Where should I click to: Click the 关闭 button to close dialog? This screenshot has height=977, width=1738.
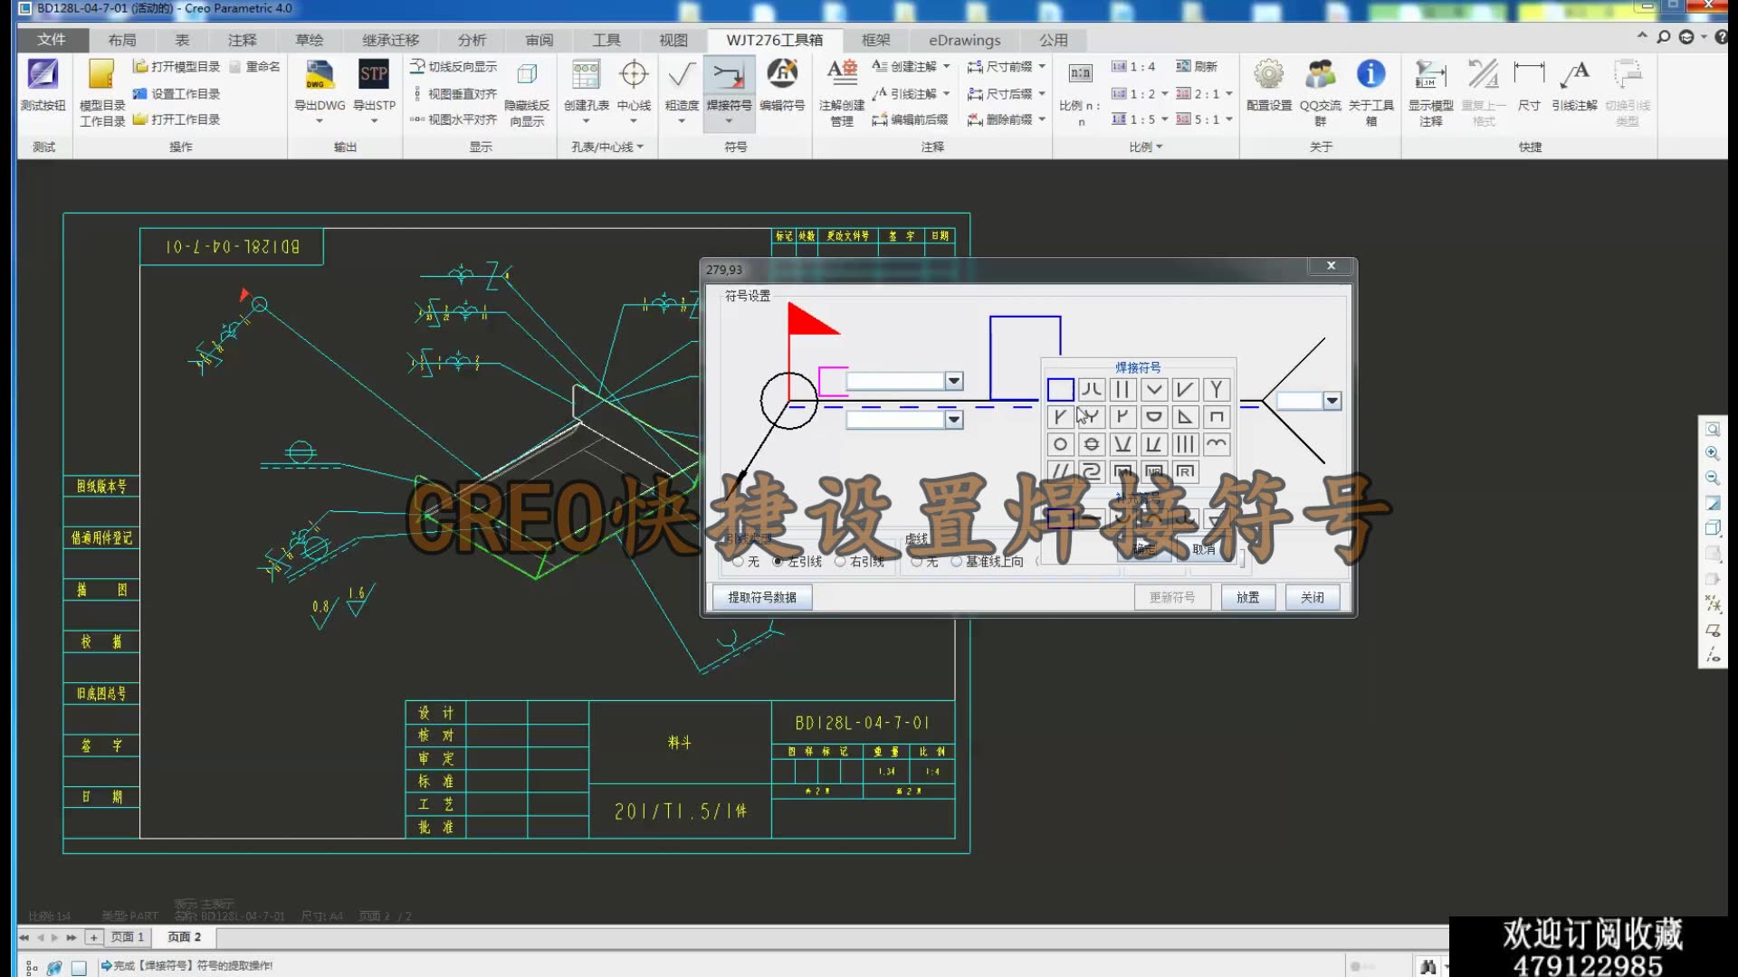coord(1312,596)
